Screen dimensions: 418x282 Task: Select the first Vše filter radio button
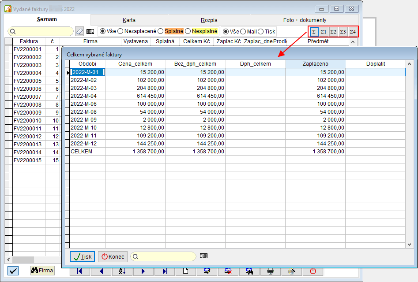pyautogui.click(x=103, y=31)
